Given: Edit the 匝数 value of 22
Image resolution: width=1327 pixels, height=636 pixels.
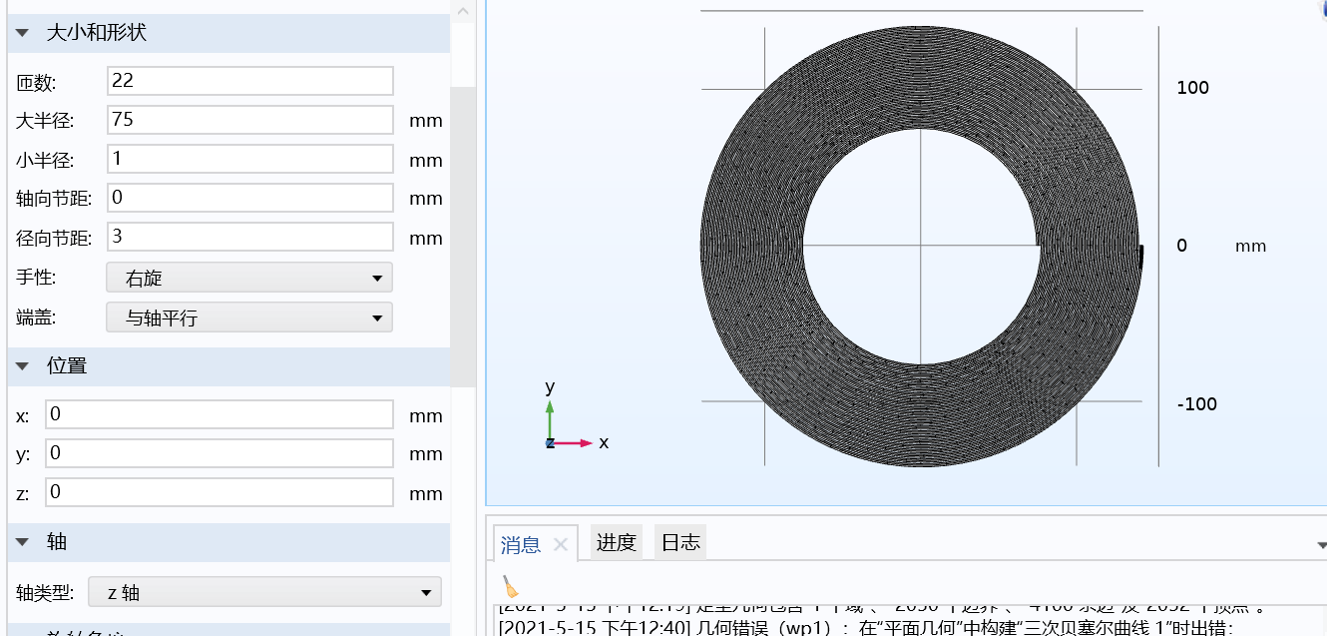Looking at the screenshot, I should pyautogui.click(x=249, y=80).
